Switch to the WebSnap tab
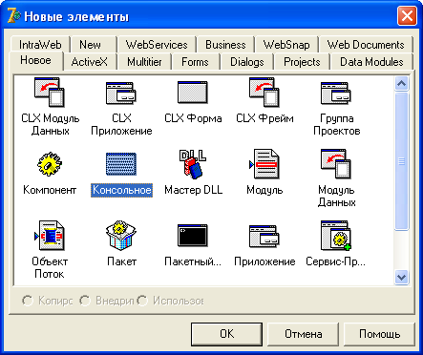The width and height of the screenshot is (423, 355). [x=286, y=45]
